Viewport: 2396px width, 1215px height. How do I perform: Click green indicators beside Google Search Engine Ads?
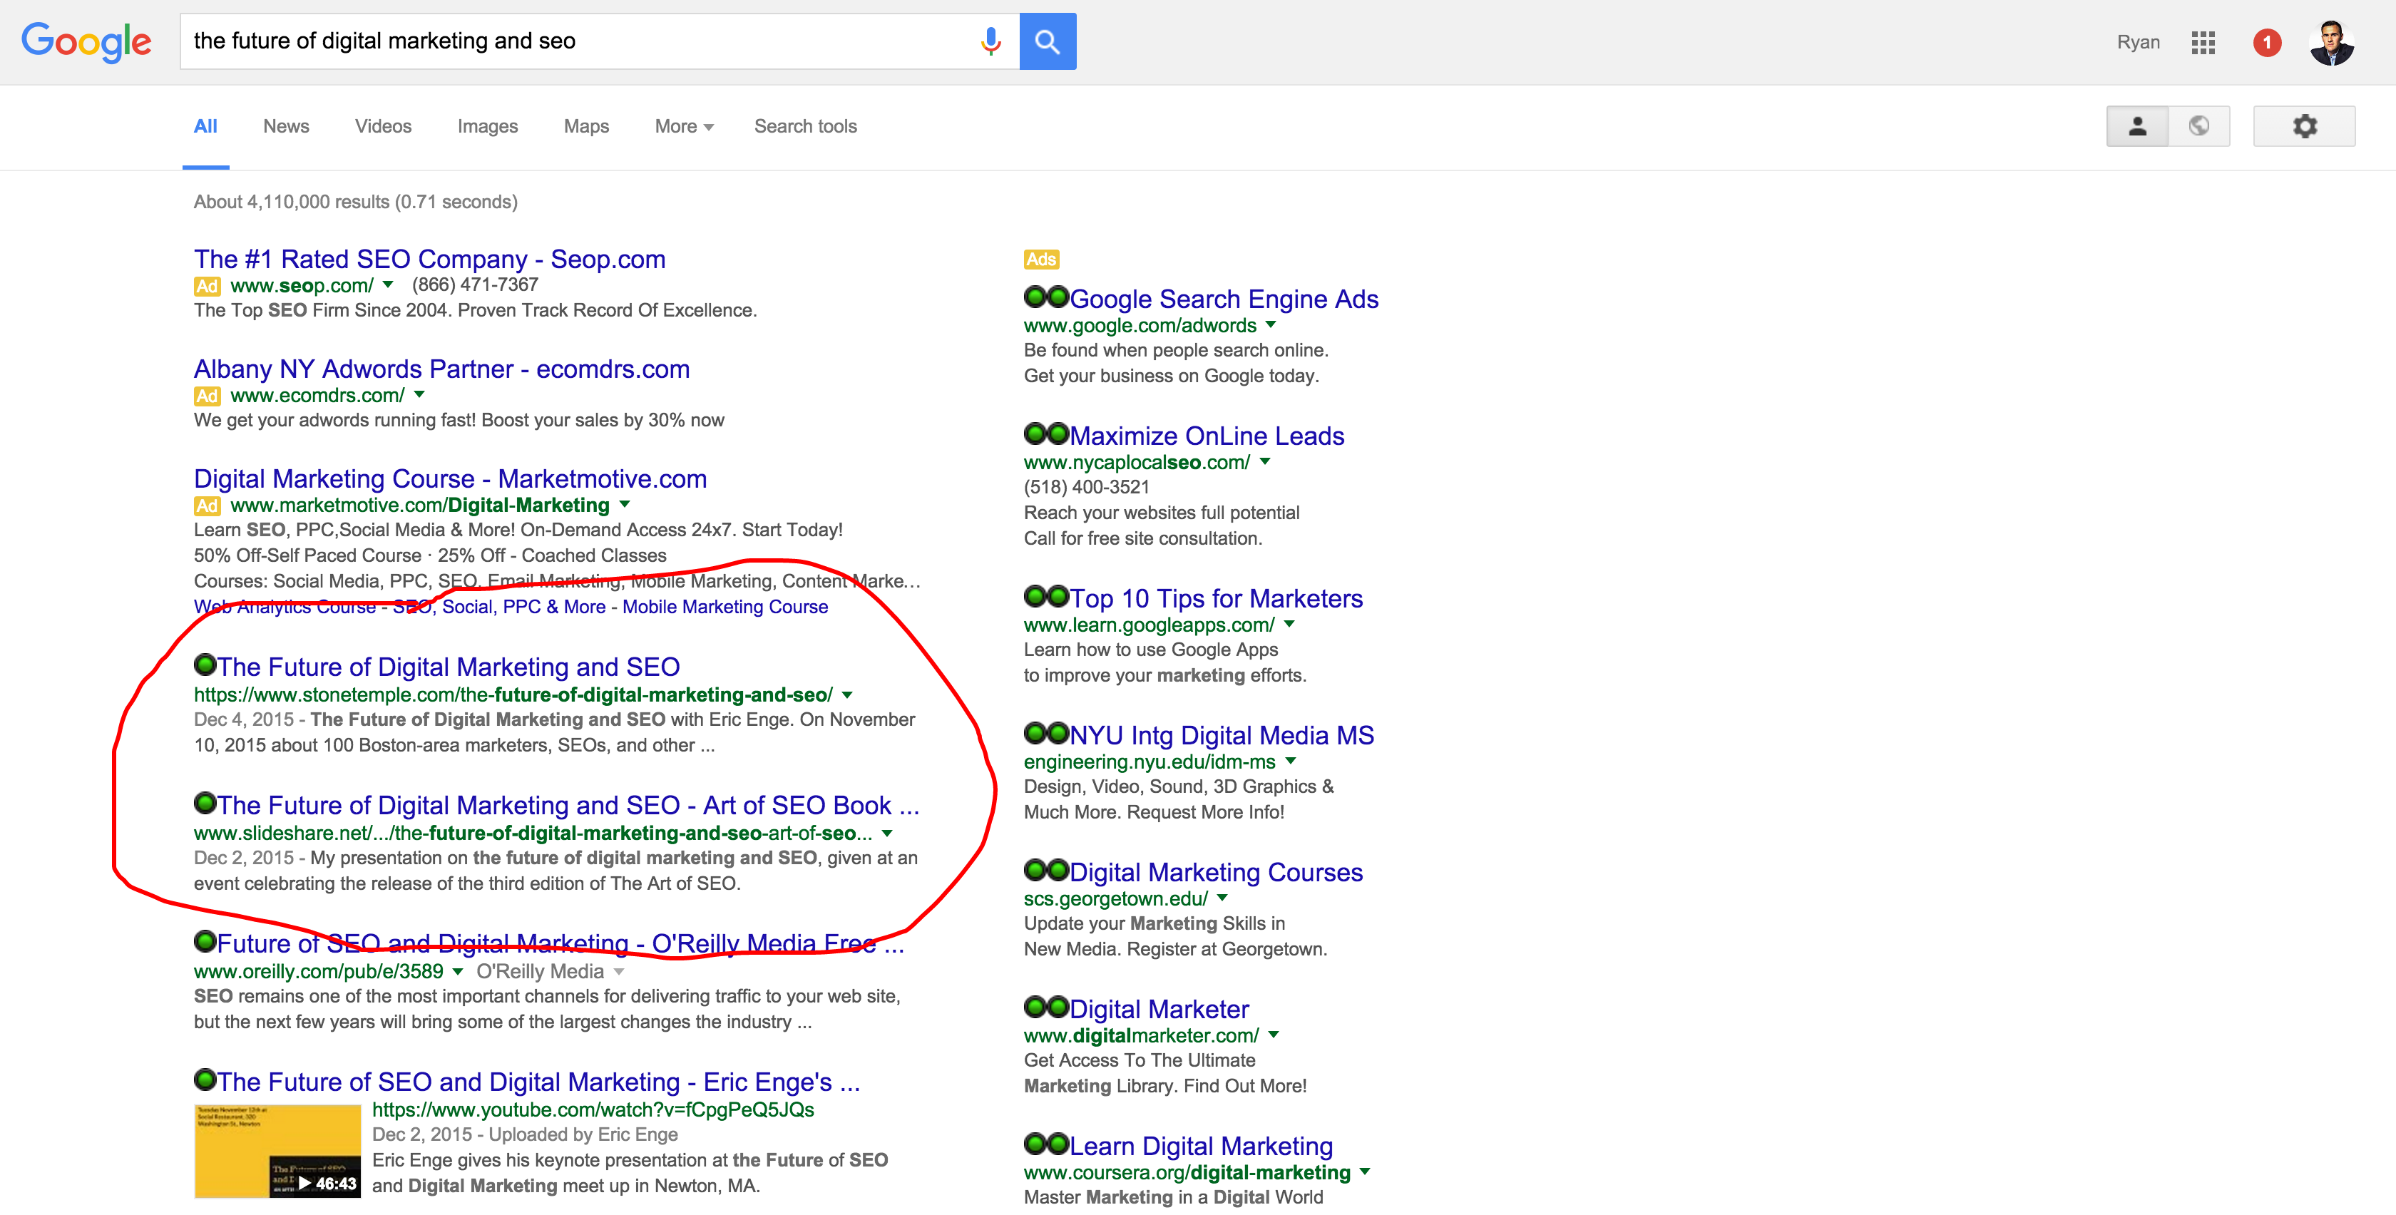1046,297
